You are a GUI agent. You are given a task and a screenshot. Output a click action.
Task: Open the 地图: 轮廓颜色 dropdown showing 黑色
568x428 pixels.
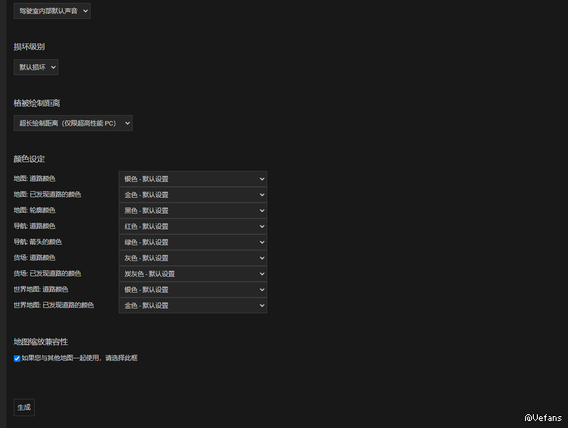192,211
